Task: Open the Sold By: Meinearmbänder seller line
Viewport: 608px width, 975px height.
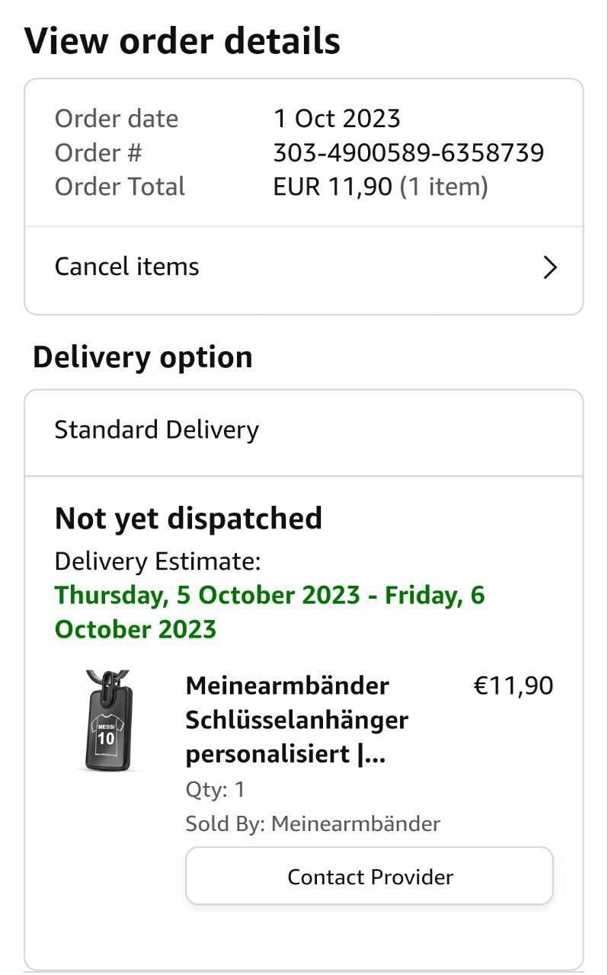Action: click(313, 823)
